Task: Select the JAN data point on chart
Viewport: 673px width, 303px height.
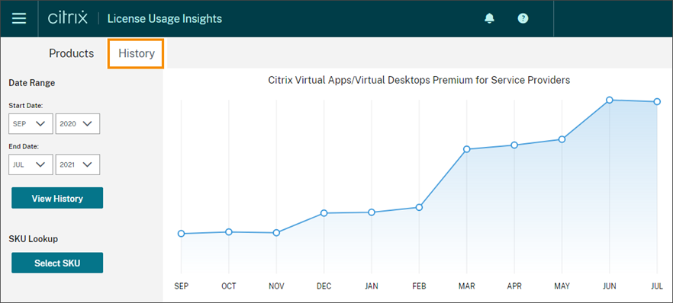Action: 372,212
